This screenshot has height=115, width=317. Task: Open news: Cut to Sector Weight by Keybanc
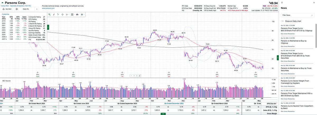point(295,82)
